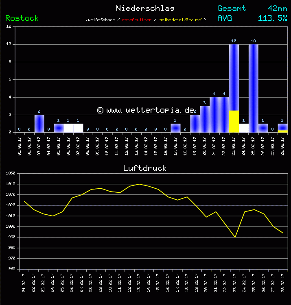Click the bar labeled 3 for 20.02.17
The image size is (291, 305).
click(x=205, y=119)
